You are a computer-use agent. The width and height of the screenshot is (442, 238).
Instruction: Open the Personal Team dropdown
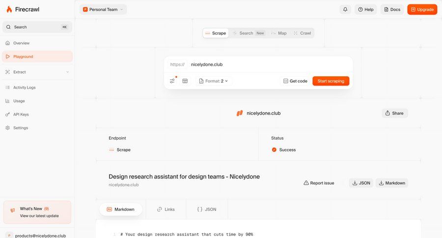[103, 9]
